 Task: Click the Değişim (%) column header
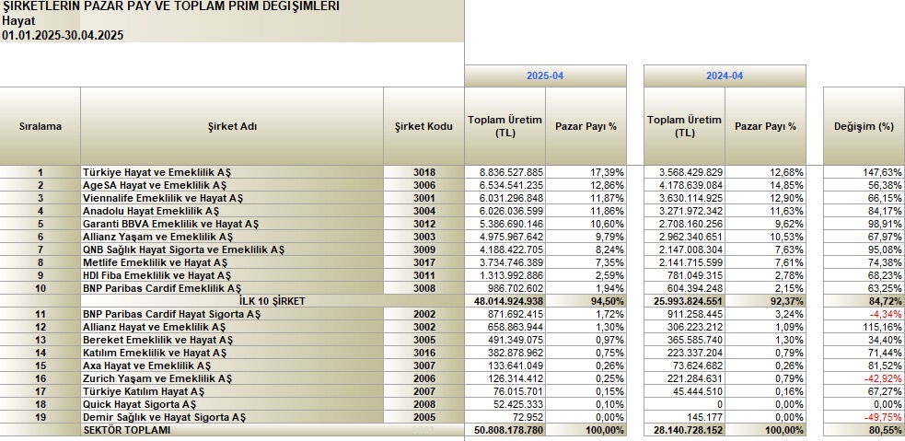click(864, 126)
